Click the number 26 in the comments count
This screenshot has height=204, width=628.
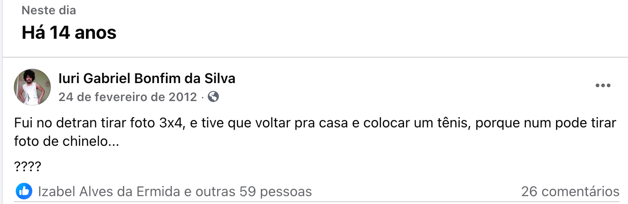(x=529, y=191)
